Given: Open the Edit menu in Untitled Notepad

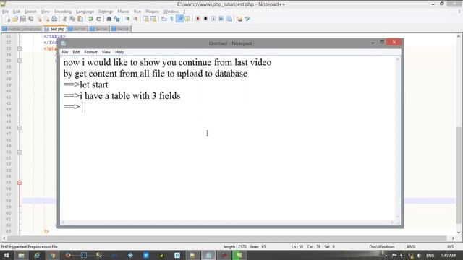Looking at the screenshot, I should tap(76, 52).
